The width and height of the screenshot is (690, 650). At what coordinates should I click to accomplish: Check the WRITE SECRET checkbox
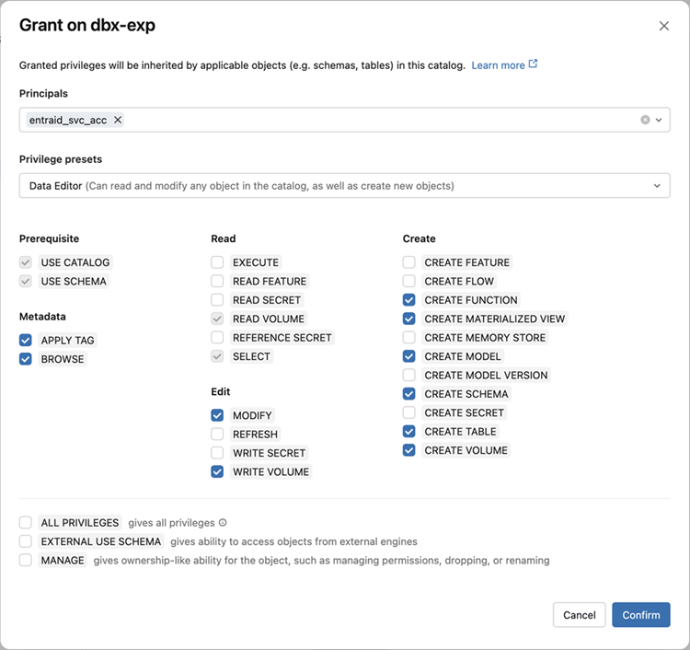(x=217, y=453)
